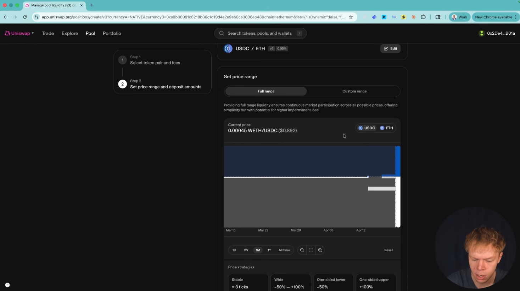
Task: Choose the Stable ± 3 ticks strategy
Action: tap(248, 283)
